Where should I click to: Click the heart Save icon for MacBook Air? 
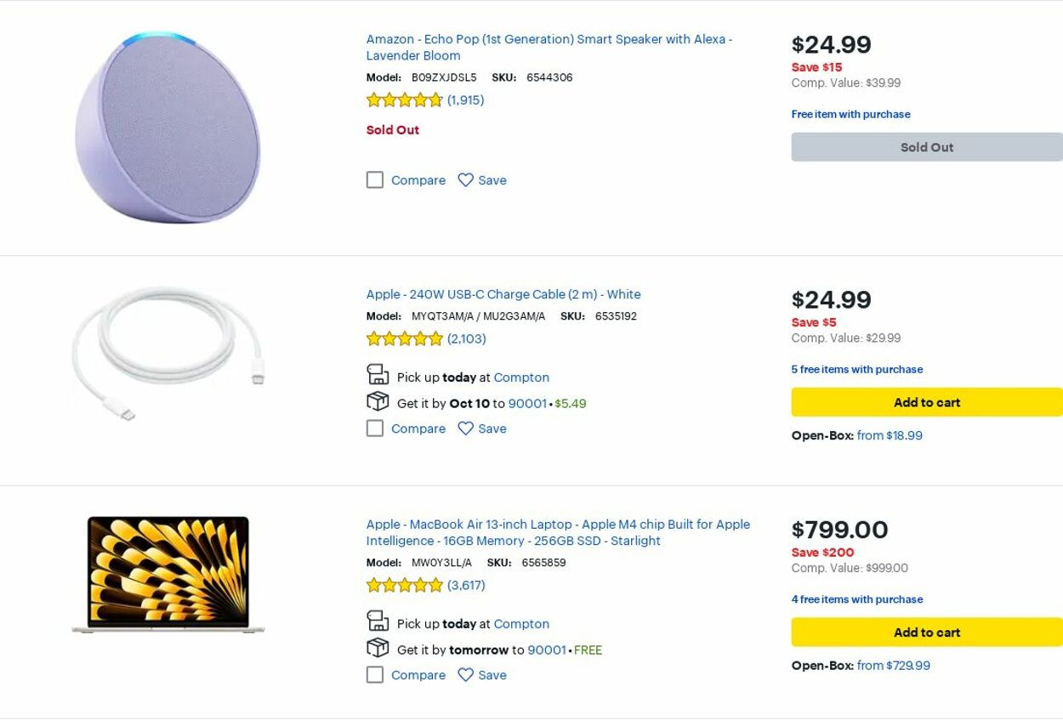click(465, 675)
